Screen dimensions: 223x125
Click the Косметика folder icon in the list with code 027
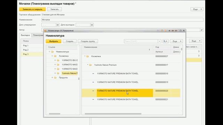pyautogui.click(x=87, y=56)
